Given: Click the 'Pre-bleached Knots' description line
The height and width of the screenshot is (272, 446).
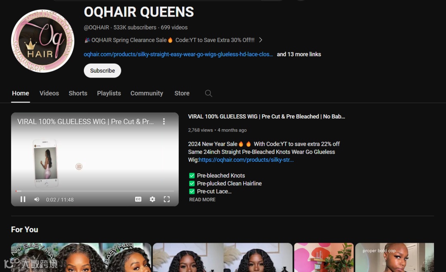Looking at the screenshot, I should pos(221,175).
